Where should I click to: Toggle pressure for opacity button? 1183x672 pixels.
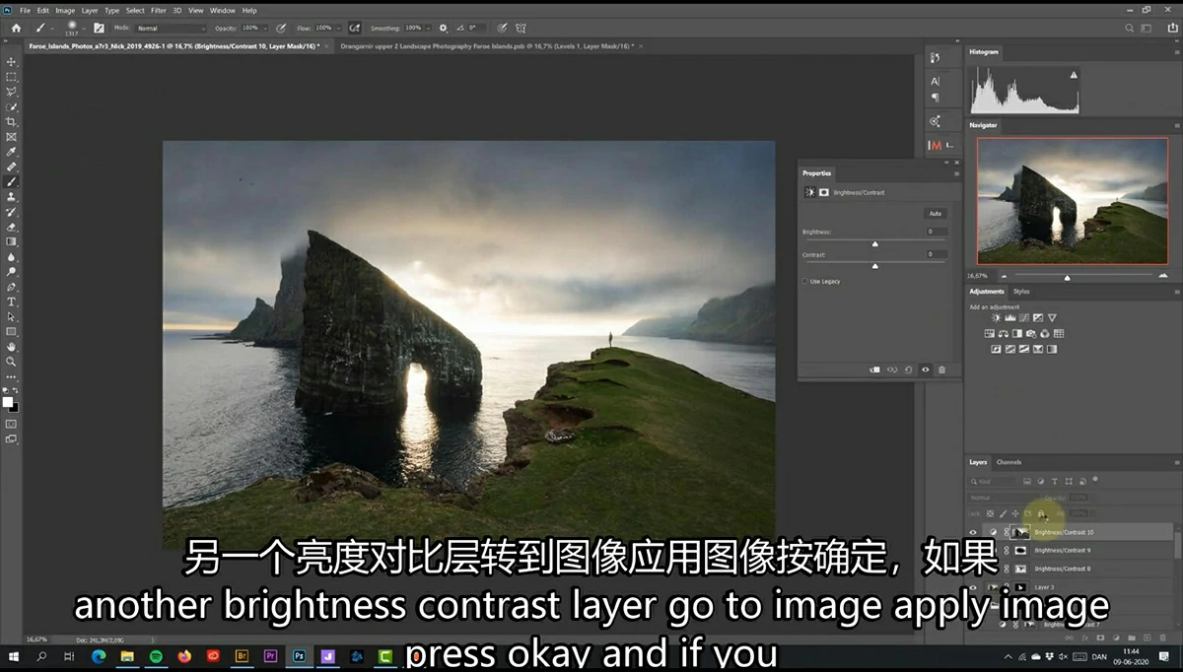pyautogui.click(x=282, y=28)
